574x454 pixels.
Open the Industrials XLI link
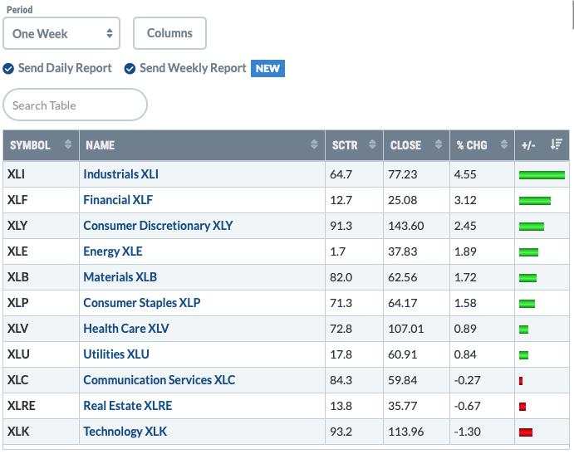pyautogui.click(x=120, y=174)
